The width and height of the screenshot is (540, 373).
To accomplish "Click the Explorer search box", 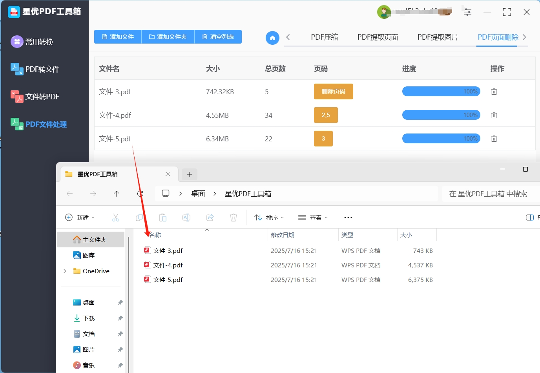I will coord(491,194).
